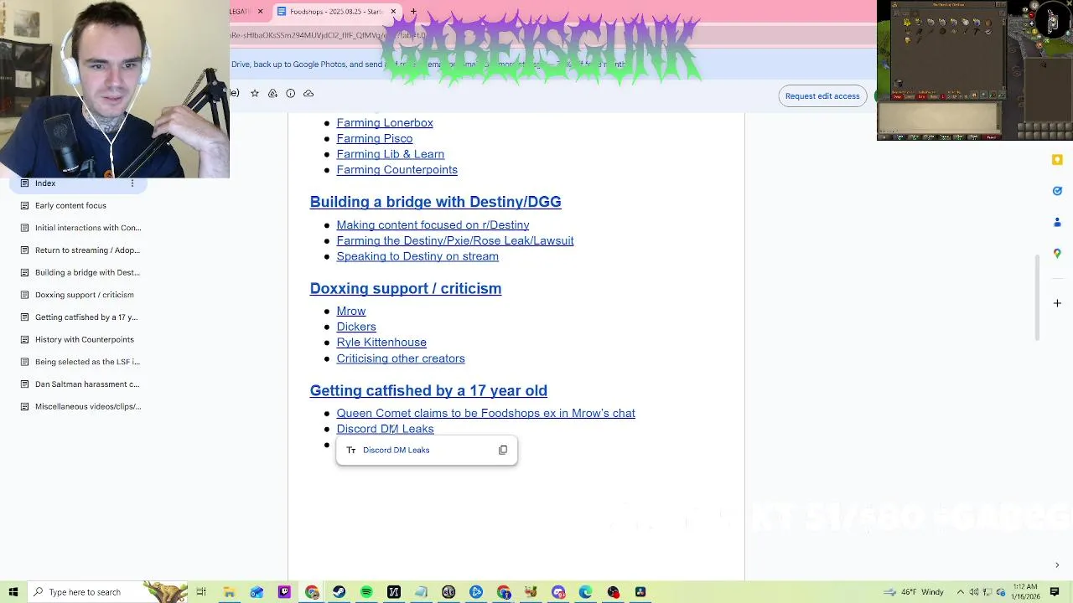This screenshot has height=603, width=1073.
Task: Click the game window thumbnail at top right
Action: (x=975, y=70)
